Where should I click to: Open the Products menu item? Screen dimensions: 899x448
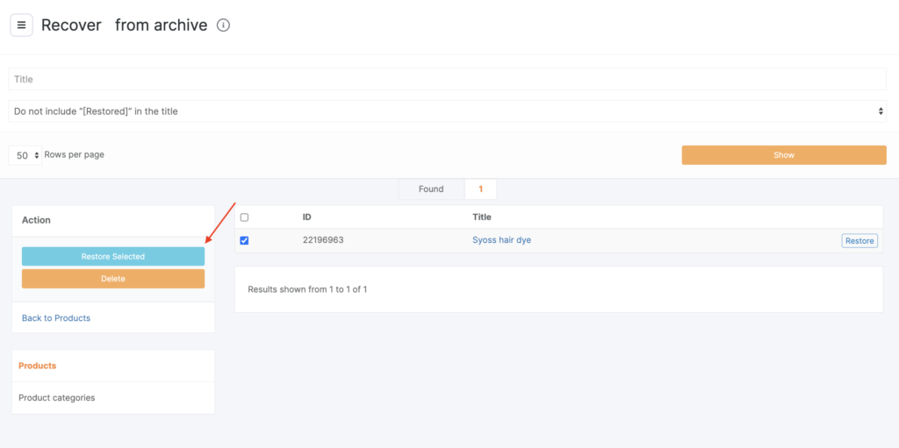point(38,366)
